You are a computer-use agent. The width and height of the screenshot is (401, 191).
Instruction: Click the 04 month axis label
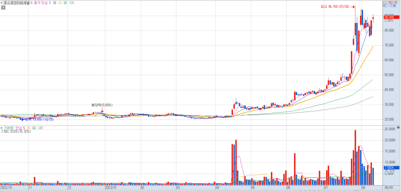[x=218, y=188]
